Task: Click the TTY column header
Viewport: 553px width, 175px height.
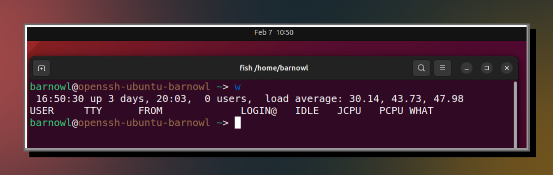Action: (x=93, y=111)
